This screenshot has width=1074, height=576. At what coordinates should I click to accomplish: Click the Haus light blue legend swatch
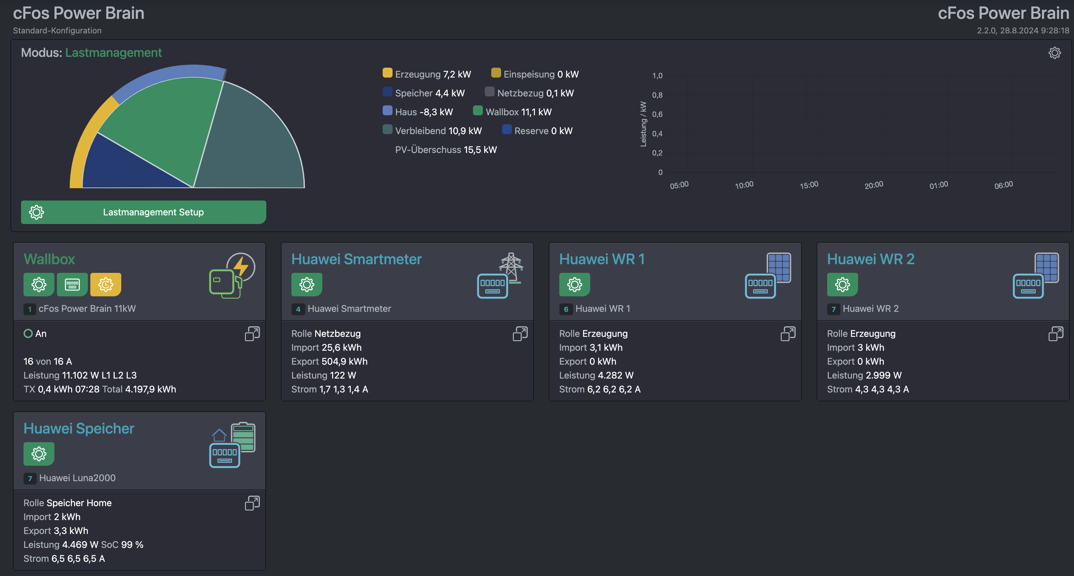pos(387,110)
